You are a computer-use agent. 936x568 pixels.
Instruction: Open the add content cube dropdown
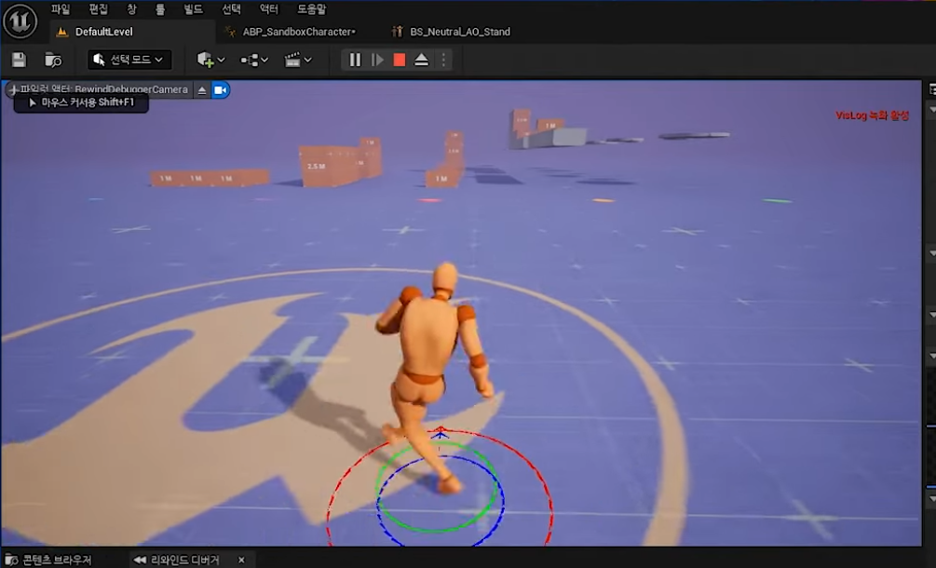pyautogui.click(x=210, y=60)
